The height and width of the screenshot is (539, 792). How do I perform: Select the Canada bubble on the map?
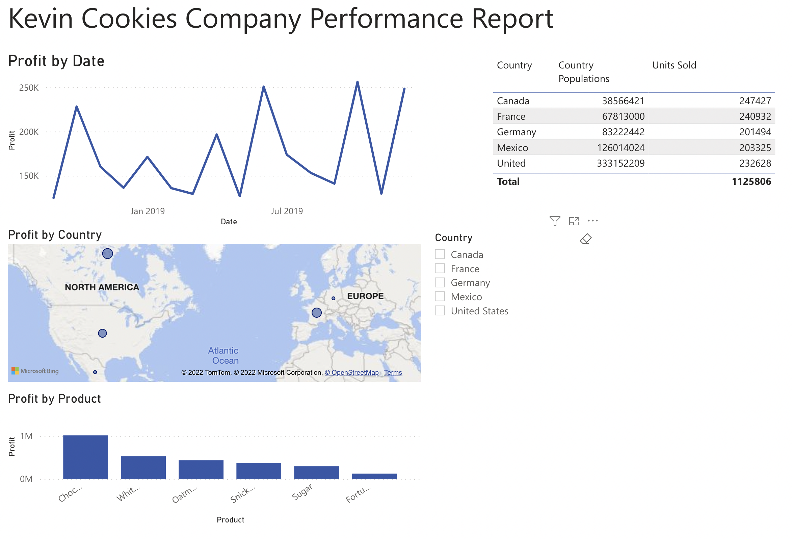107,253
